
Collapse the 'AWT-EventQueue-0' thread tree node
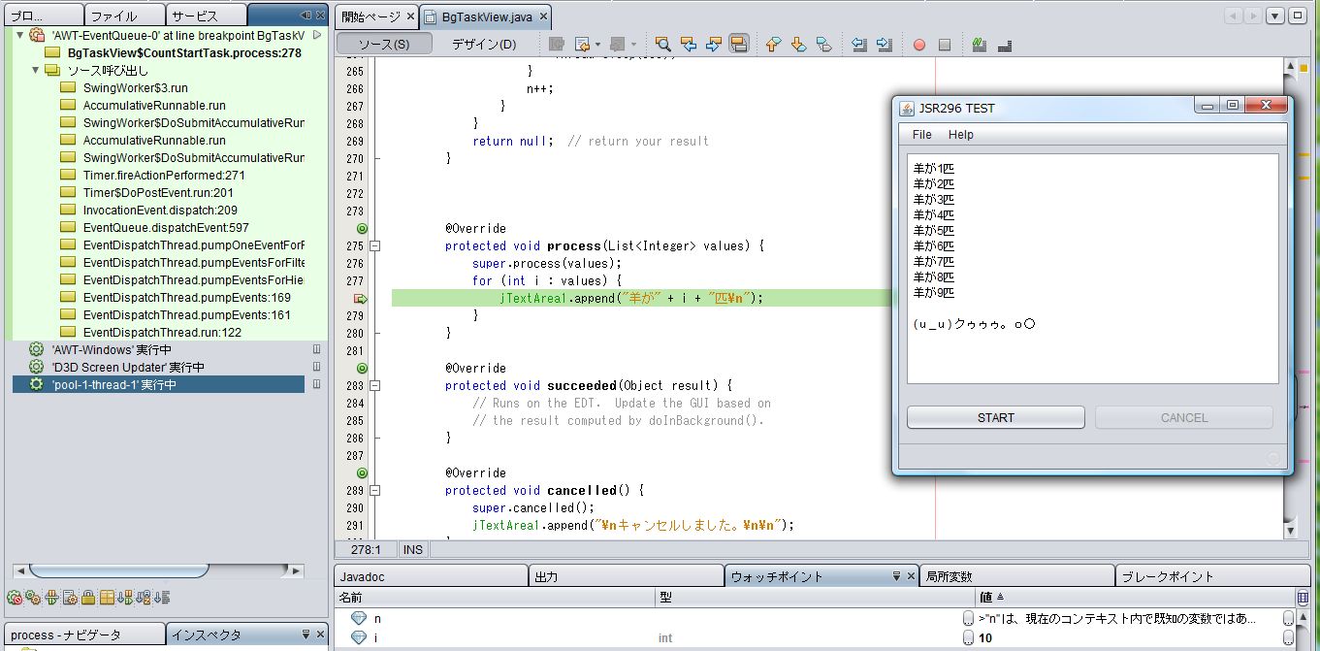[x=20, y=35]
